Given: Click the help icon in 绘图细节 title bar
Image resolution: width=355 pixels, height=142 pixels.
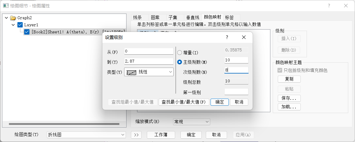Looking at the screenshot, I should pos(329,6).
